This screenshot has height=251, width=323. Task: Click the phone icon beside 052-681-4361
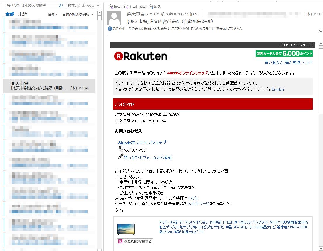point(121,149)
